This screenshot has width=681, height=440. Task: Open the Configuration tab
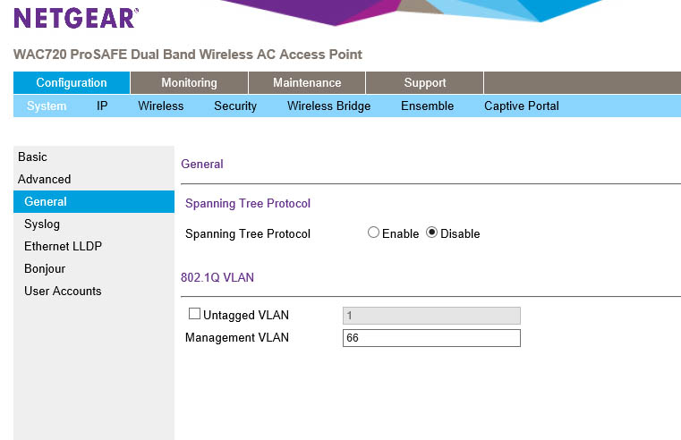point(72,82)
